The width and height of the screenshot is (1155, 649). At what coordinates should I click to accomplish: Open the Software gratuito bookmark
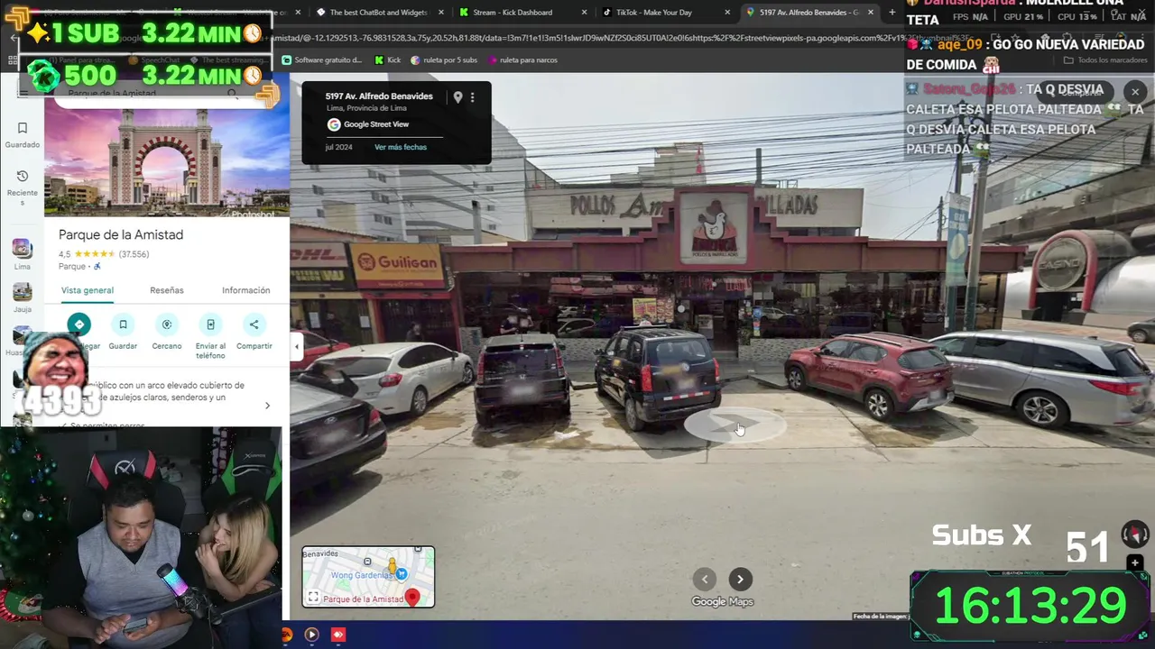322,60
